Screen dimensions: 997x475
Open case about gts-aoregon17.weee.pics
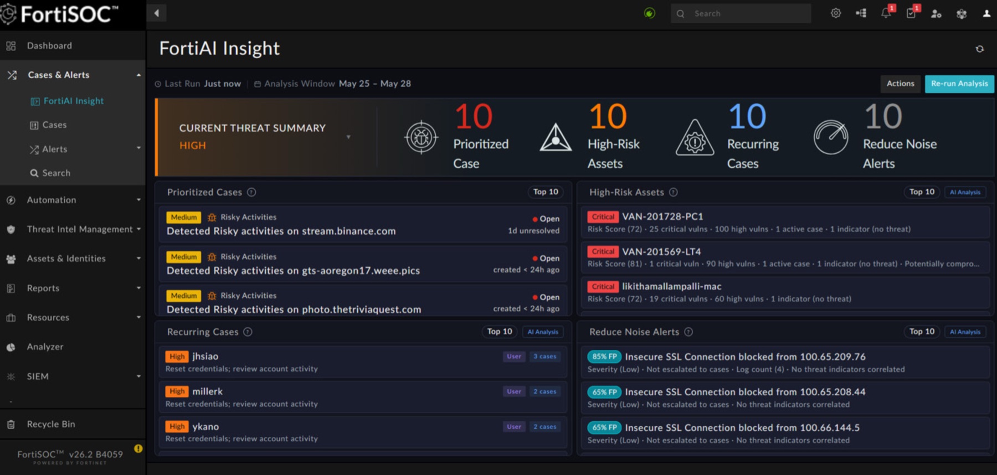point(363,264)
